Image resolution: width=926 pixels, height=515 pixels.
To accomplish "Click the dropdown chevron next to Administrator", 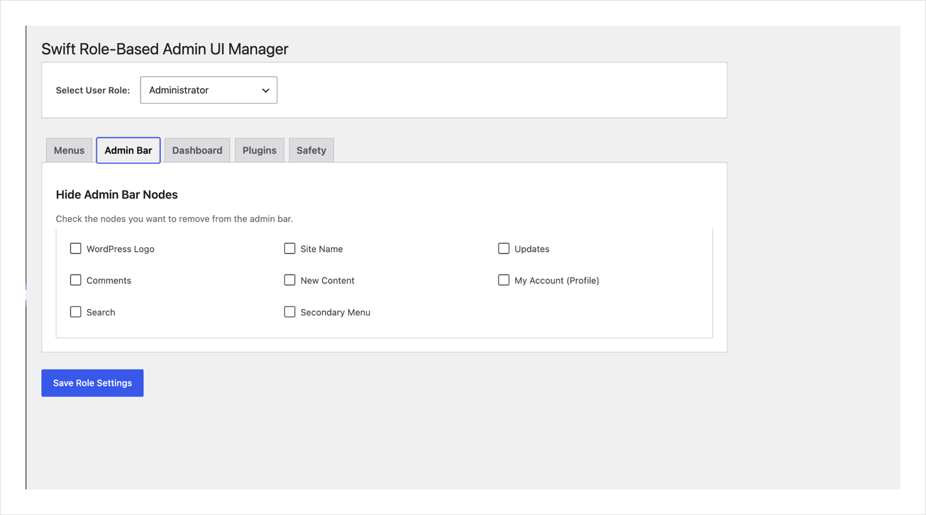I will click(264, 90).
